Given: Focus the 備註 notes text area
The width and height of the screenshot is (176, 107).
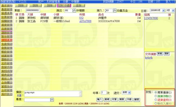Looking at the screenshot, I should [53, 94].
